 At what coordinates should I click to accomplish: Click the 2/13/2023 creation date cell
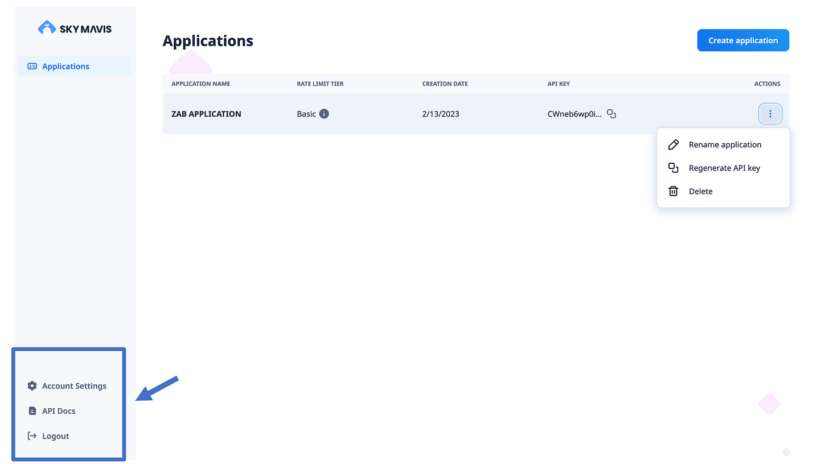pos(441,114)
